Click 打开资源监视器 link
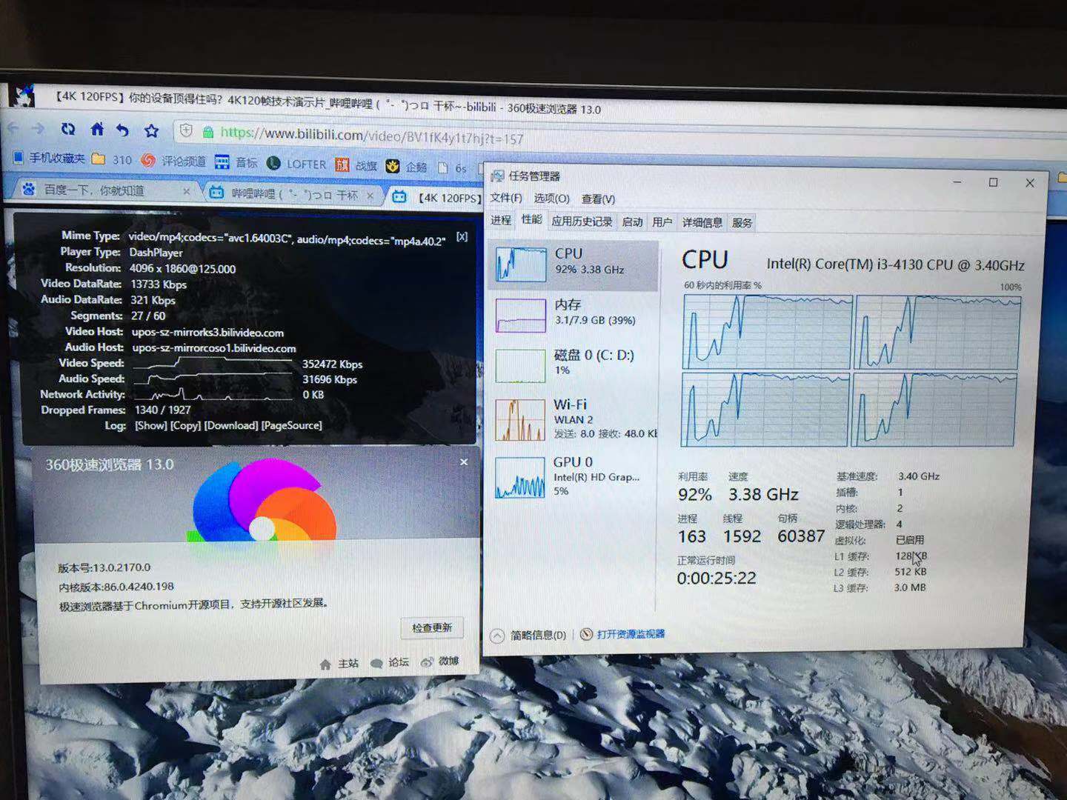 tap(630, 634)
